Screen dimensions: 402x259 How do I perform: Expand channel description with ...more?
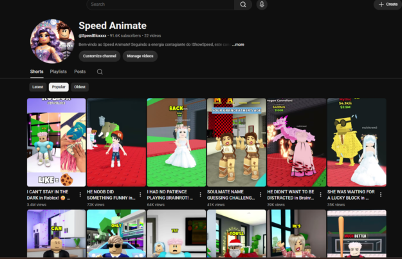coord(238,44)
